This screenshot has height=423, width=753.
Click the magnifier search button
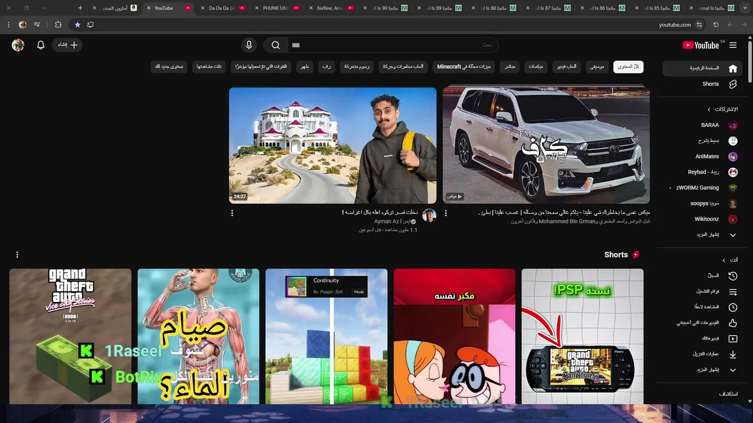point(275,45)
